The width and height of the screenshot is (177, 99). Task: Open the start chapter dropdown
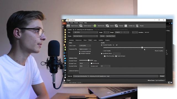click(126, 32)
